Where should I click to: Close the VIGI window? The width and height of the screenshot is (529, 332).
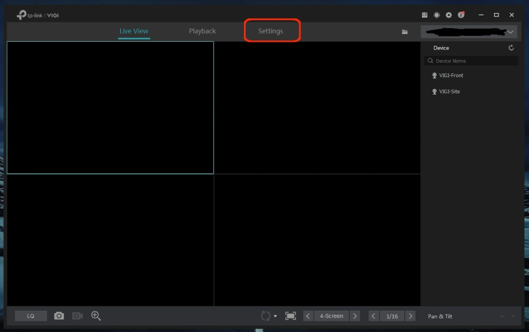click(x=512, y=15)
